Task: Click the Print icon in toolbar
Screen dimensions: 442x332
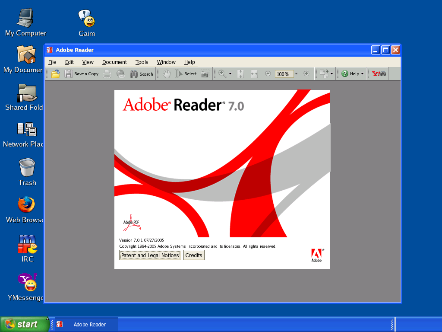Action: click(x=107, y=74)
